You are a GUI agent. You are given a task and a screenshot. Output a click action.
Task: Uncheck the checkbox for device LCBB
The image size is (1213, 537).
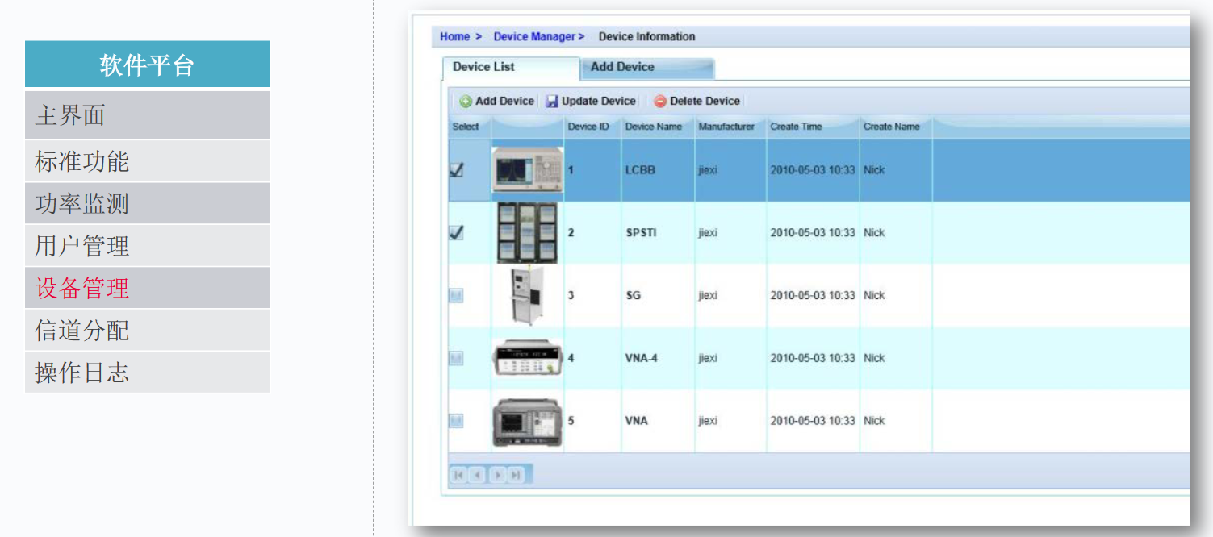[456, 170]
